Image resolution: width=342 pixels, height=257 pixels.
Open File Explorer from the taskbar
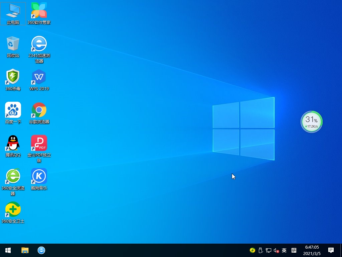coord(25,250)
